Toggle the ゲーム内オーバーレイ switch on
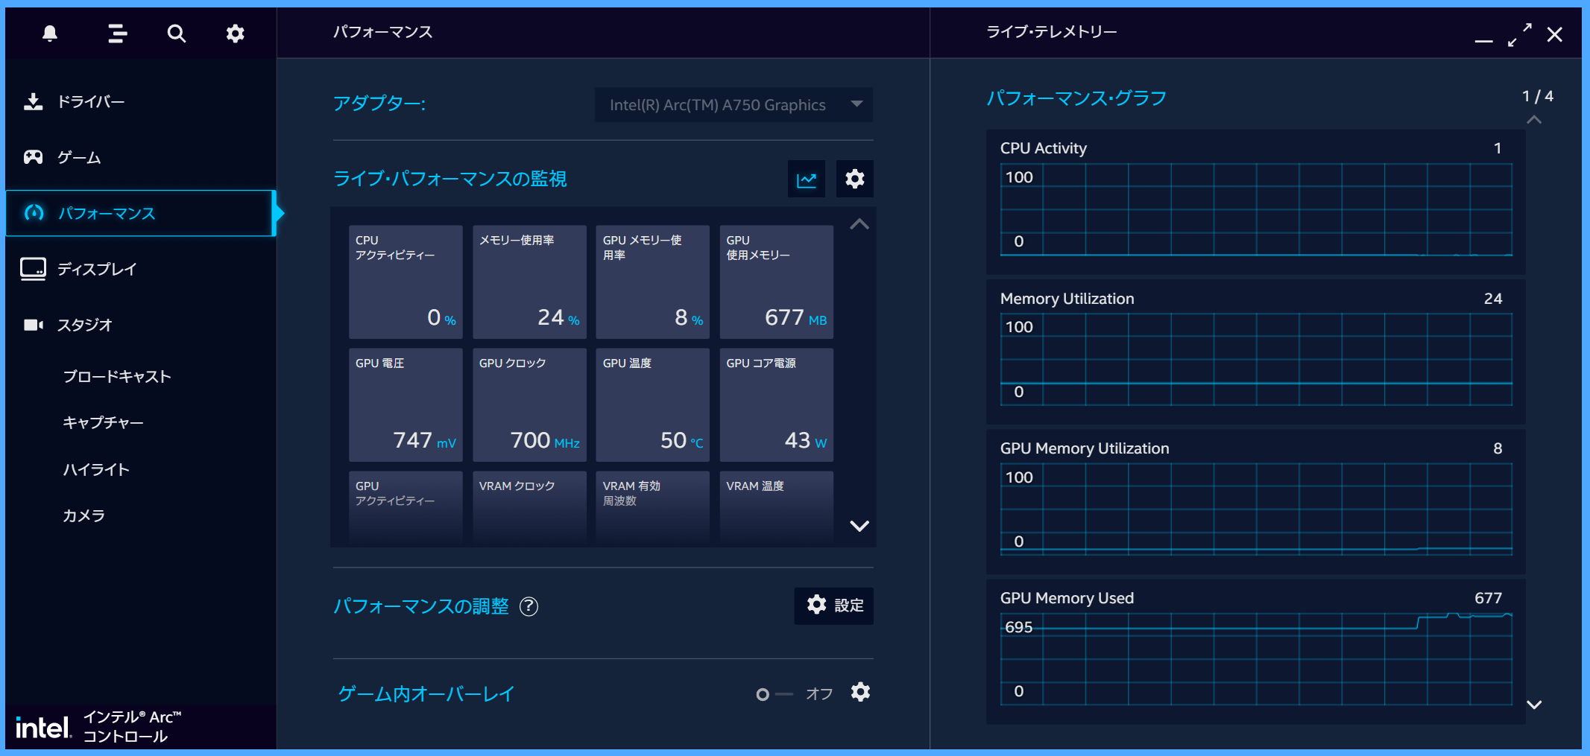Screen dimensions: 1590x756 click(774, 694)
